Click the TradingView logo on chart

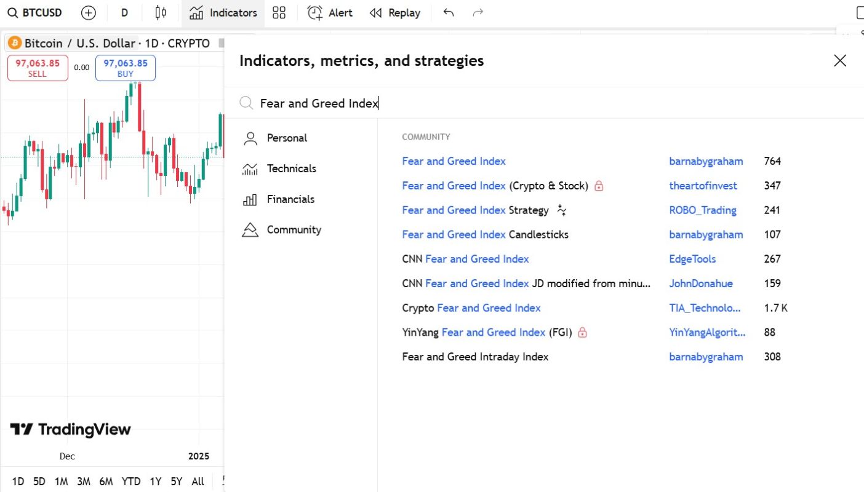(70, 429)
